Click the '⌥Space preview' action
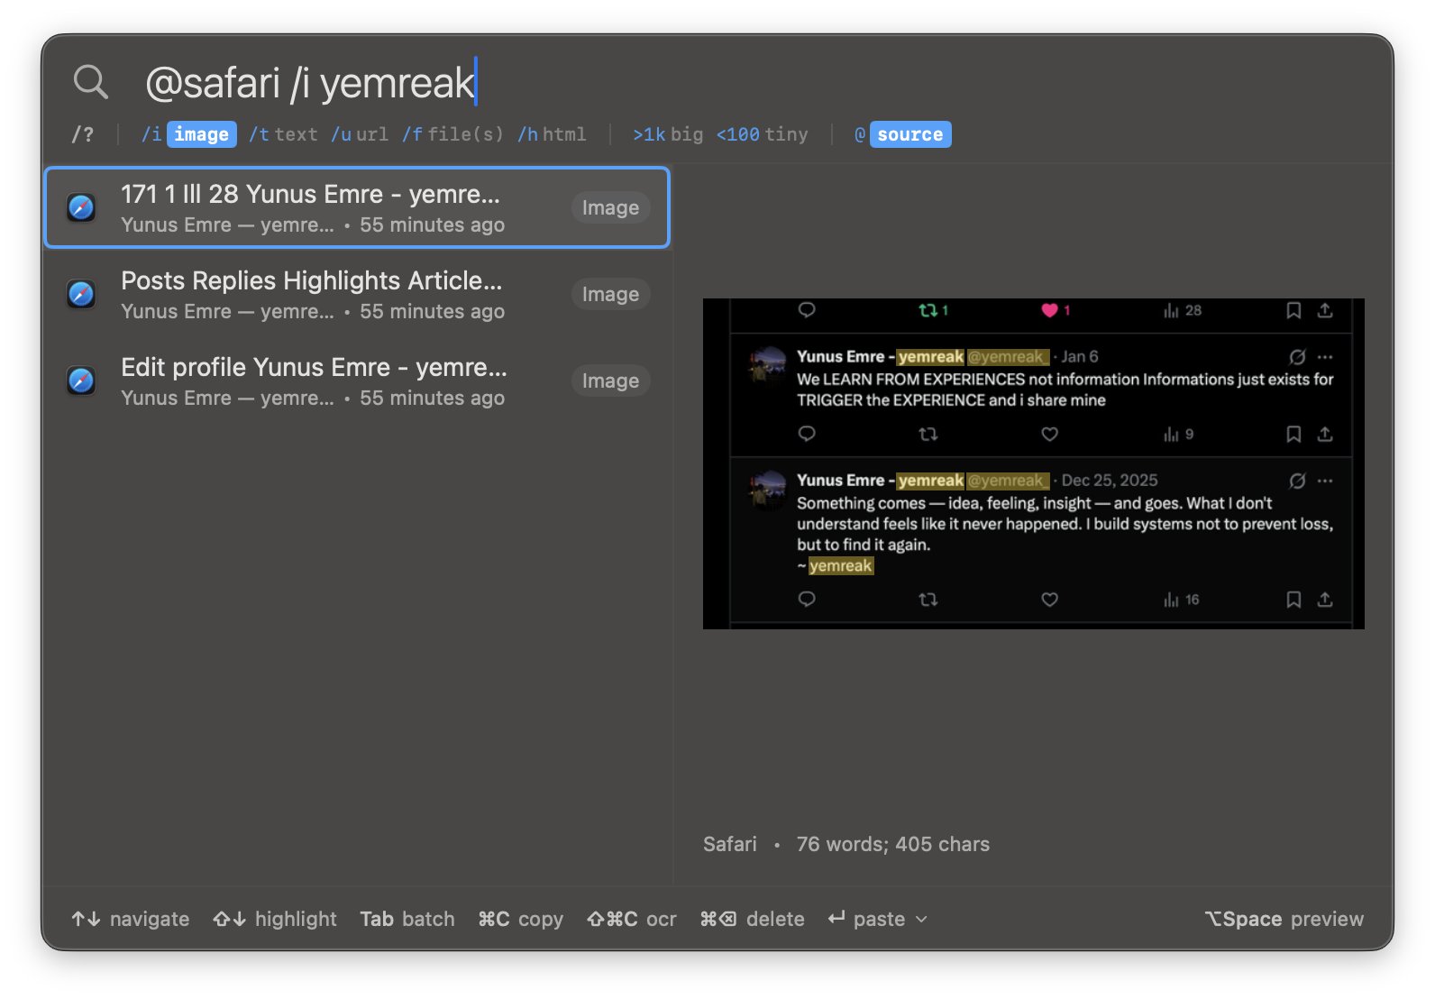 point(1284,919)
